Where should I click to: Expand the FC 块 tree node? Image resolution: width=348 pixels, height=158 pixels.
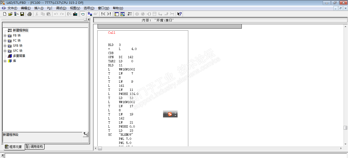5,41
